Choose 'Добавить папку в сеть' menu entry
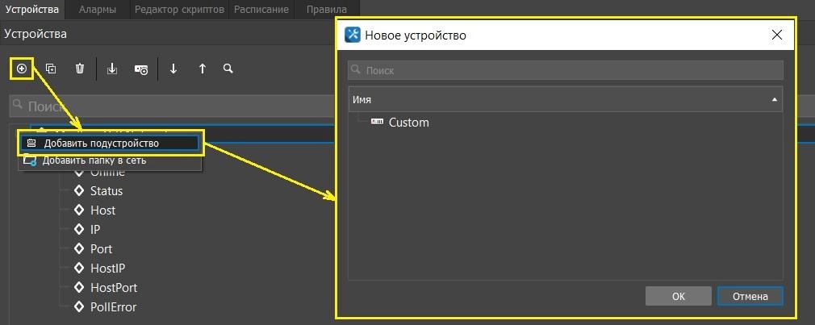 pyautogui.click(x=94, y=160)
